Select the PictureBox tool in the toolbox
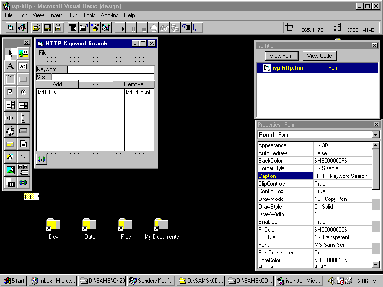The width and height of the screenshot is (383, 287). (23, 54)
